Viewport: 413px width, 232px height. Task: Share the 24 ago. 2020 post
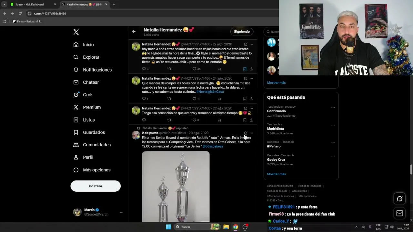tap(251, 99)
